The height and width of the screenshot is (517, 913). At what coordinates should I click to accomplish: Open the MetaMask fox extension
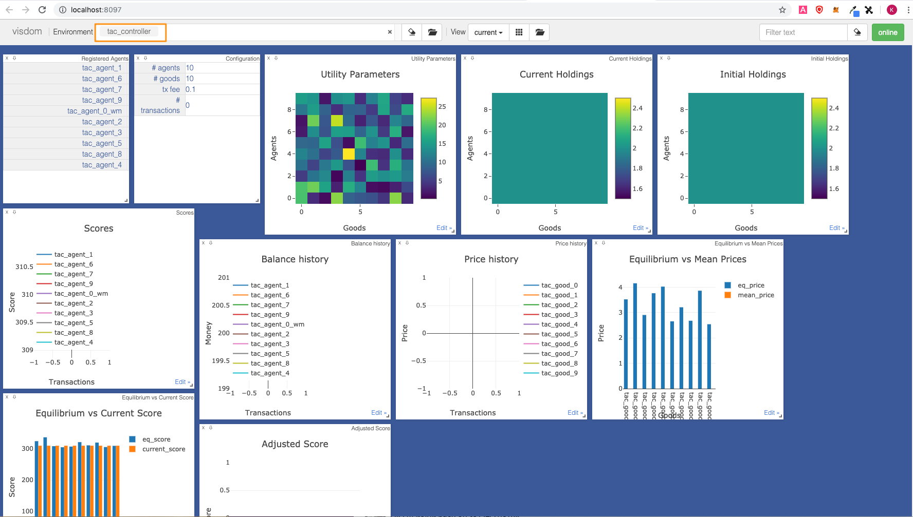[836, 10]
